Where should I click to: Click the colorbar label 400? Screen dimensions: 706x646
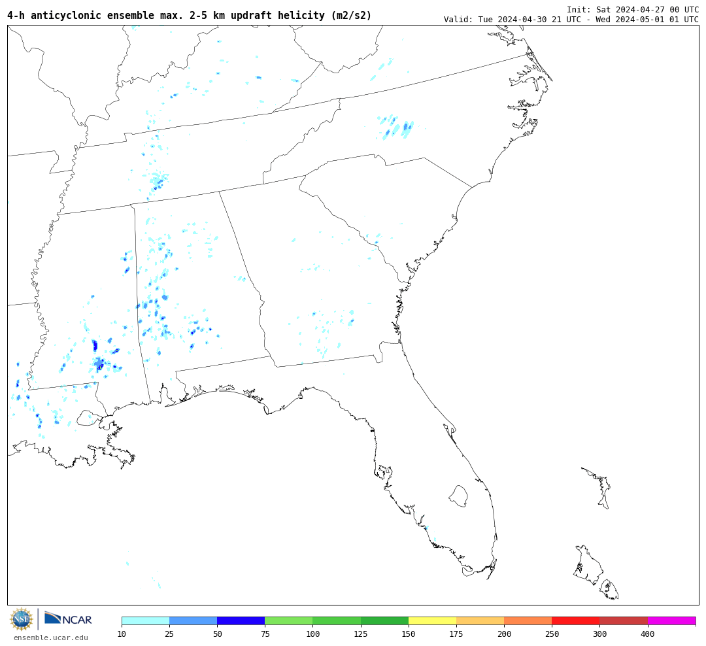[647, 634]
